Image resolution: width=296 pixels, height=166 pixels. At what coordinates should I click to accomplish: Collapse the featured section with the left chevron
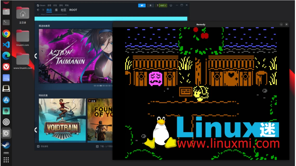[x=35, y=56]
